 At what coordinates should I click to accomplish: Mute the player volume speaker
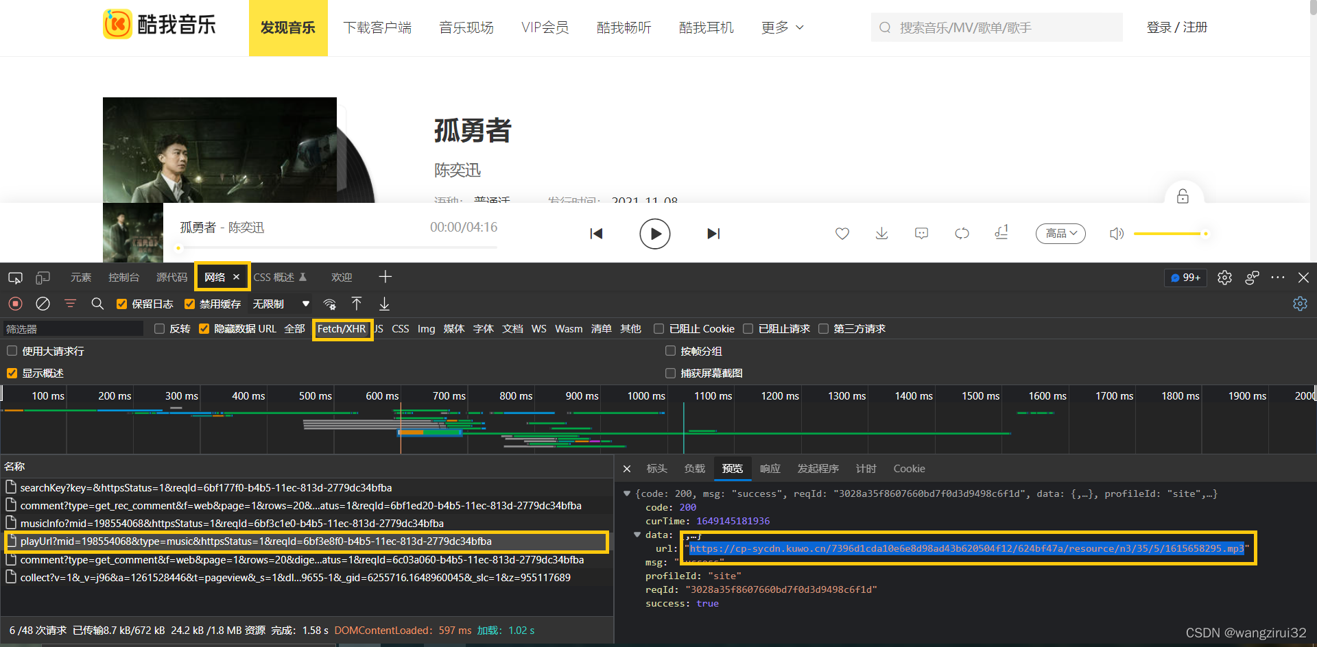1117,234
